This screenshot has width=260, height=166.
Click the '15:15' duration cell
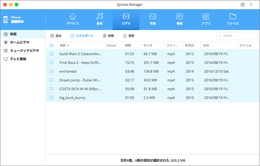(x=130, y=63)
